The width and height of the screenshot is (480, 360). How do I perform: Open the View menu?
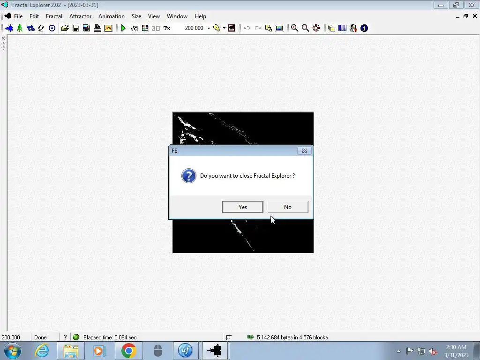[x=154, y=16]
